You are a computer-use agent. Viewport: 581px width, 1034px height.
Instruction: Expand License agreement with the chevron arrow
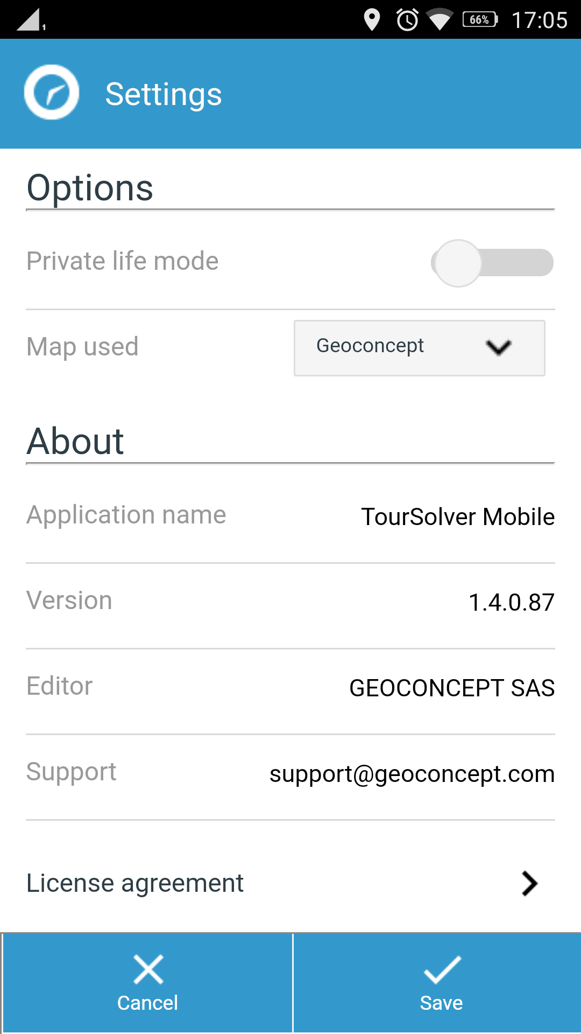pos(530,883)
